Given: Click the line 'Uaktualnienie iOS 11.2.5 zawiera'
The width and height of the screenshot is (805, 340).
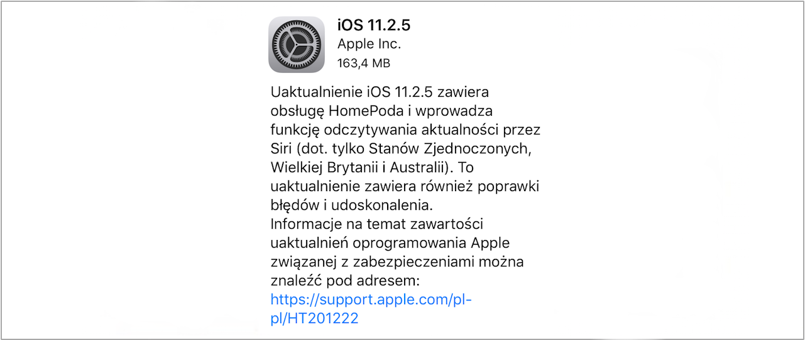Looking at the screenshot, I should click(380, 92).
